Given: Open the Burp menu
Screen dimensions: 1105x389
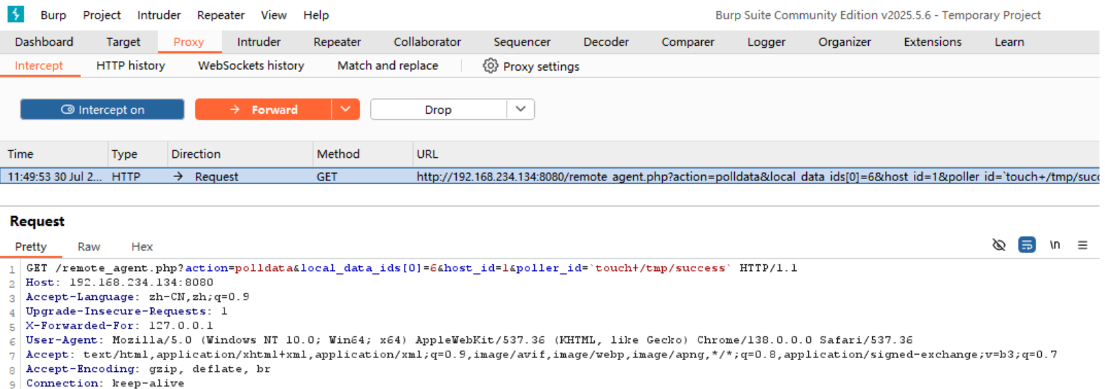Looking at the screenshot, I should click(53, 15).
